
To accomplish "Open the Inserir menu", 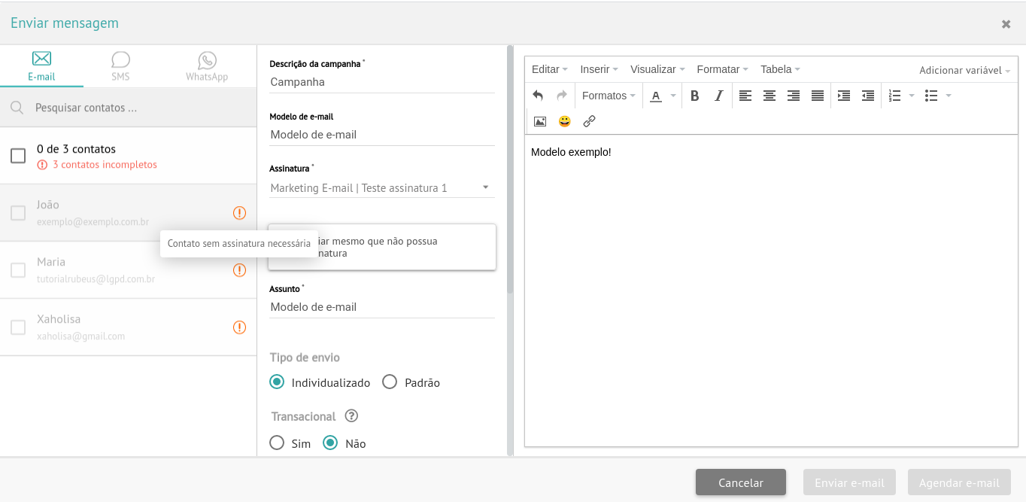I will (x=599, y=69).
